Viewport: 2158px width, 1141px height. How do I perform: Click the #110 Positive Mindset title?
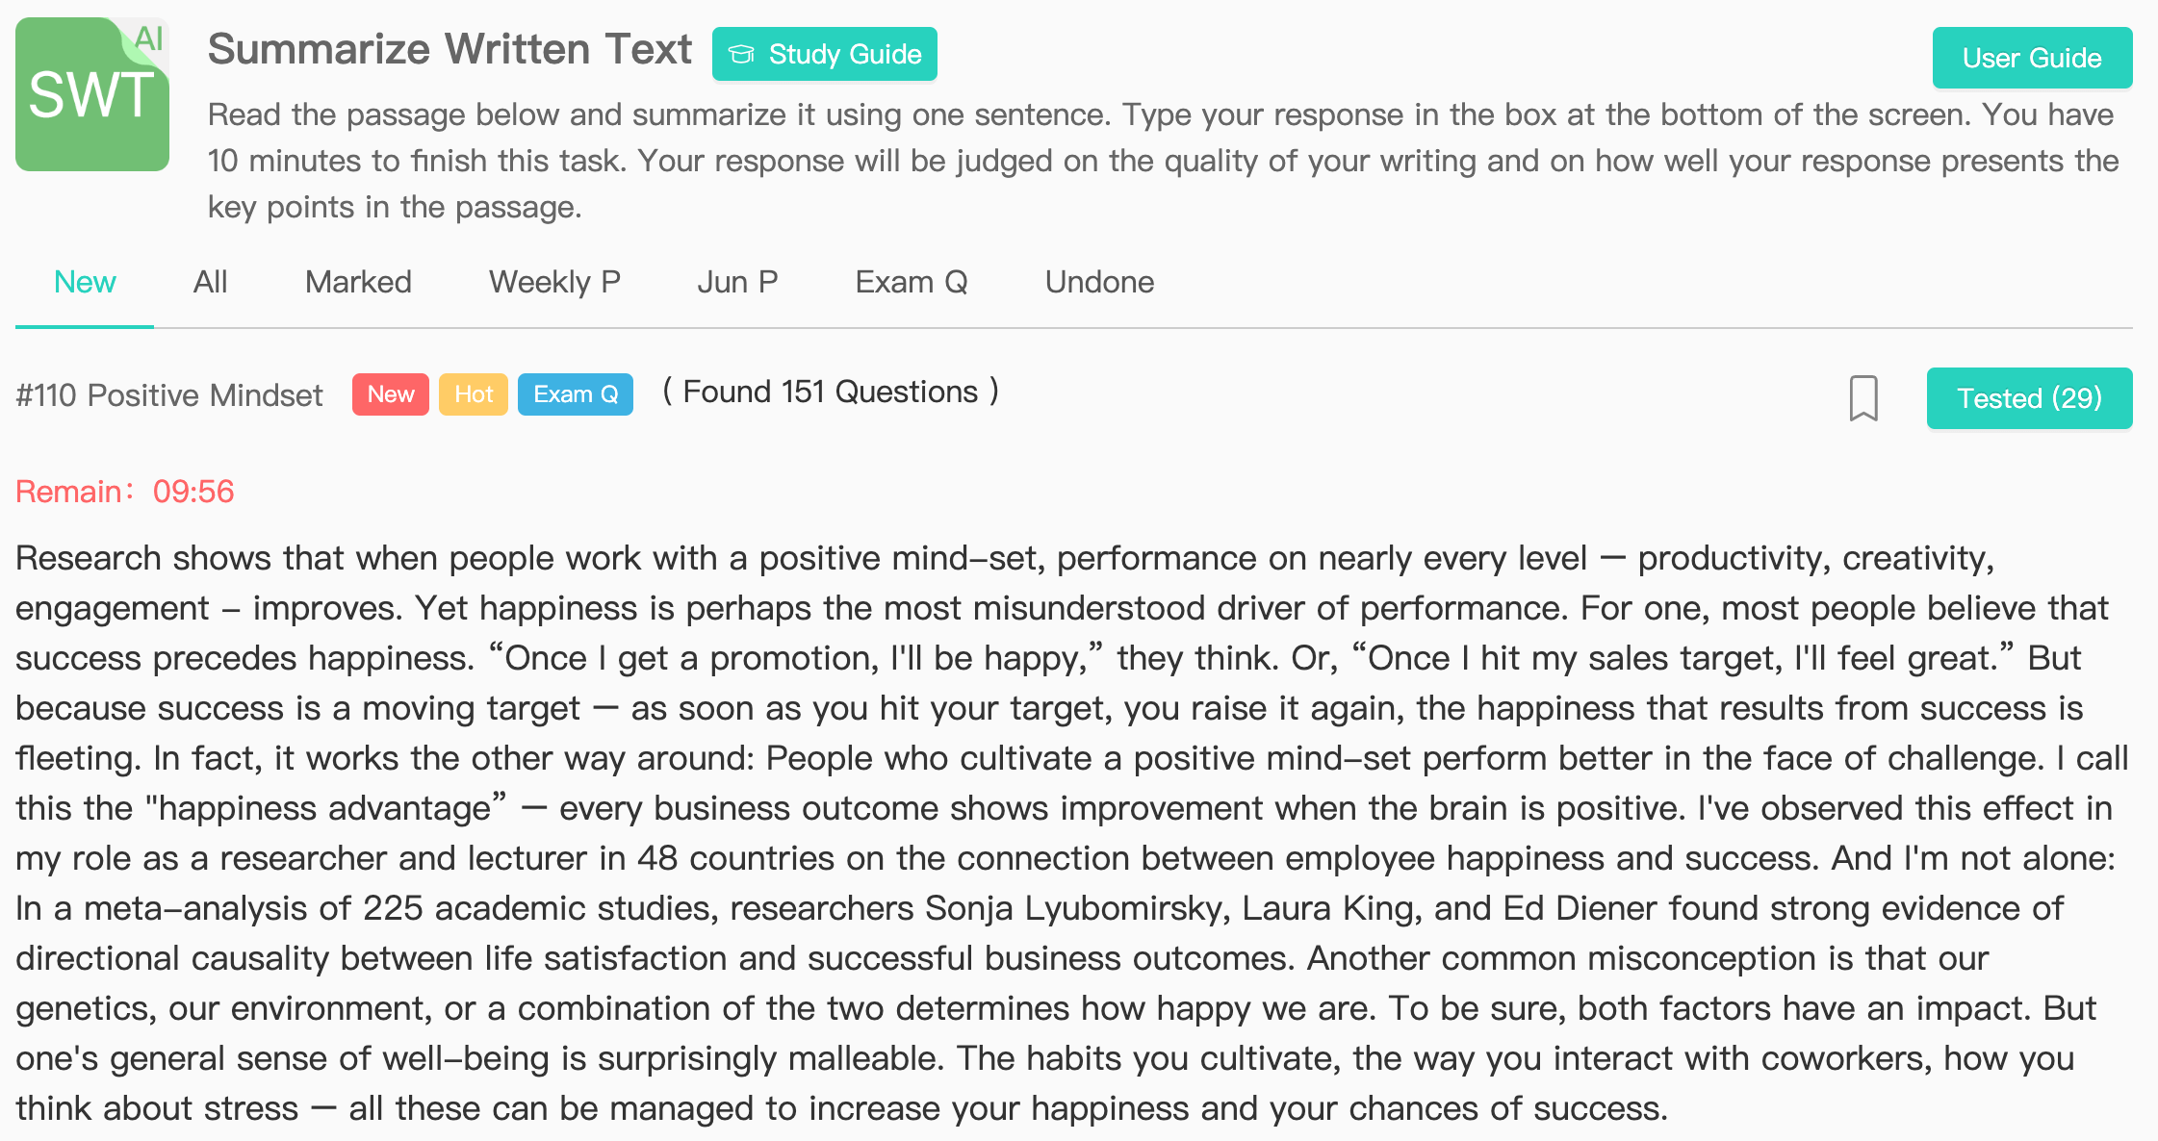pos(169,395)
